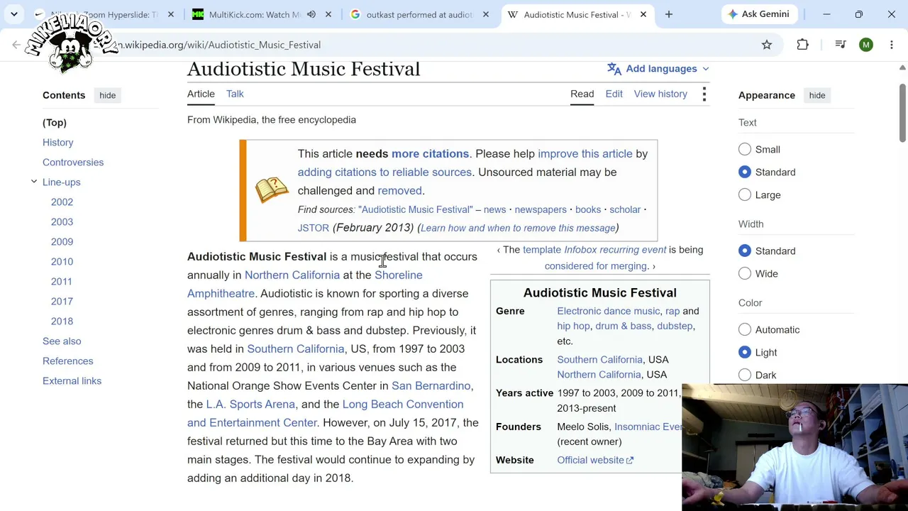Close the Audiotistic Music Festival Wikipedia tab
The image size is (908, 511).
coord(643,14)
